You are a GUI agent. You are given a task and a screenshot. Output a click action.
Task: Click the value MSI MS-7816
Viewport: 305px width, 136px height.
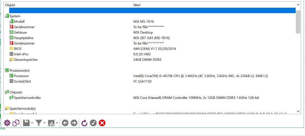144,22
